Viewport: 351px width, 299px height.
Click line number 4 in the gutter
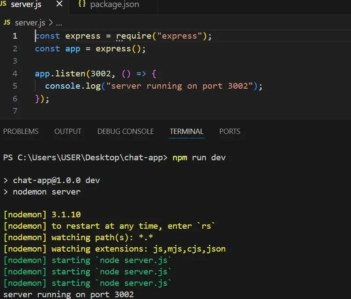[15, 73]
